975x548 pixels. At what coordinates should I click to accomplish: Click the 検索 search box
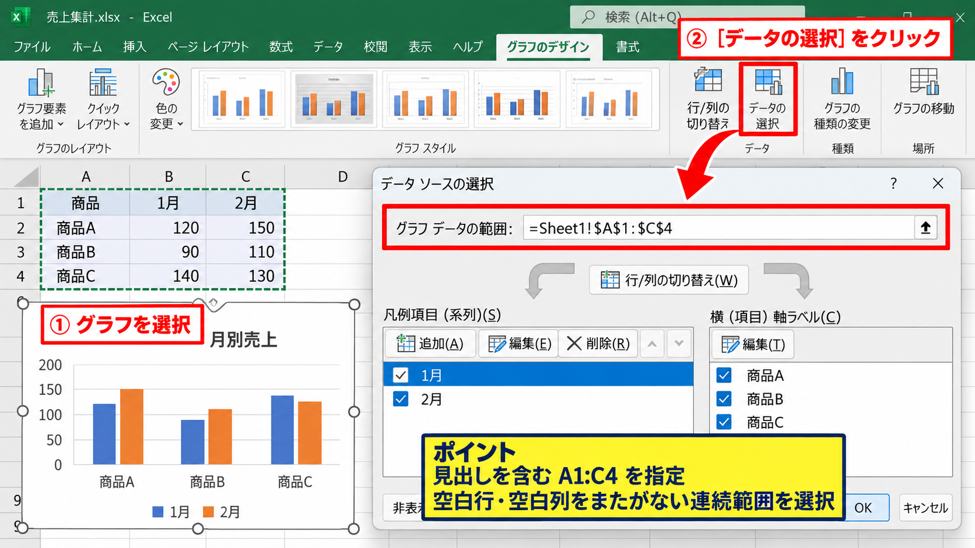click(687, 17)
